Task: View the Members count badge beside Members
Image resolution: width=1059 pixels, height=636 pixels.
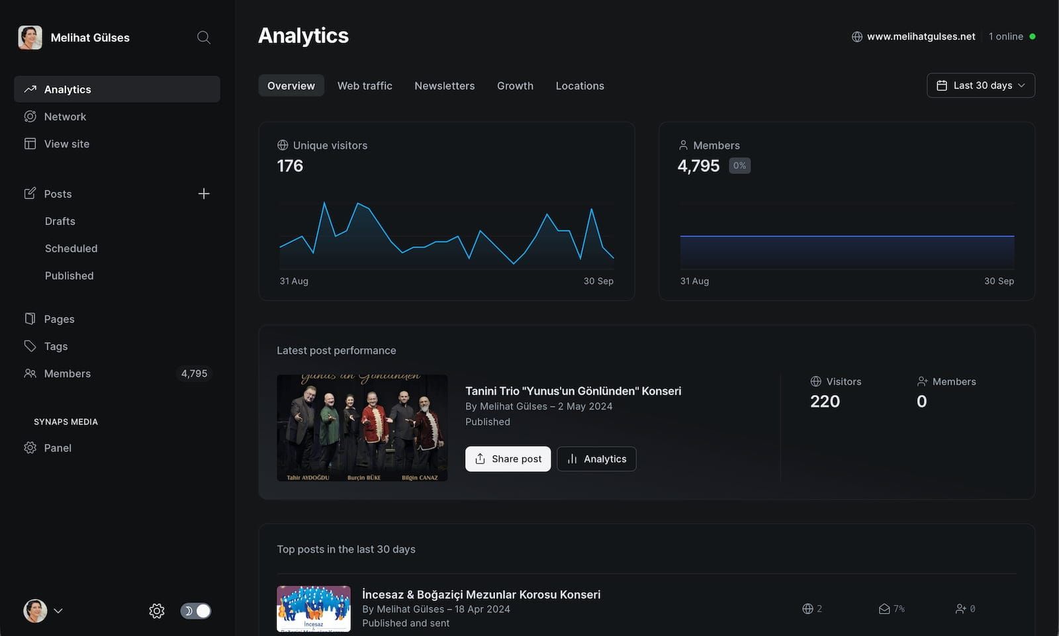Action: point(194,373)
